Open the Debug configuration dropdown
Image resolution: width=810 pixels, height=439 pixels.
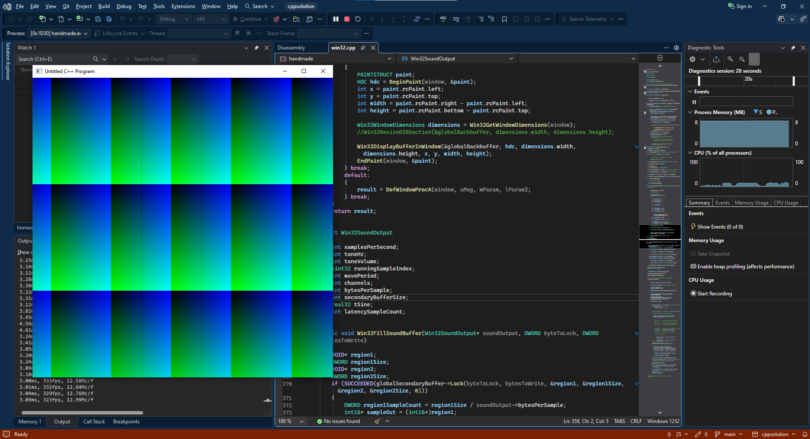tap(174, 19)
